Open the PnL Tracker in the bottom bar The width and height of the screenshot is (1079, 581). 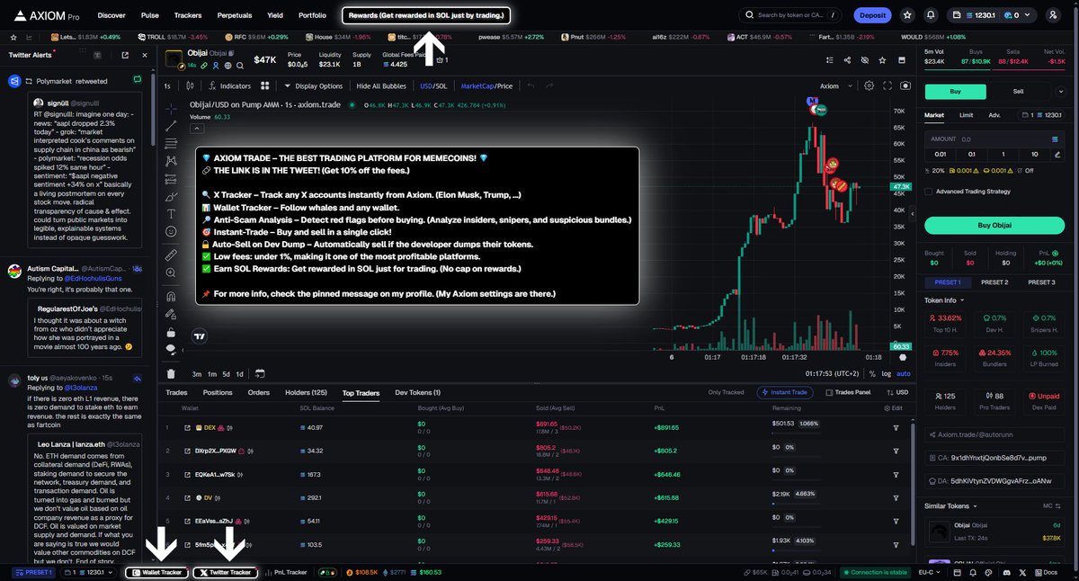[x=286, y=572]
